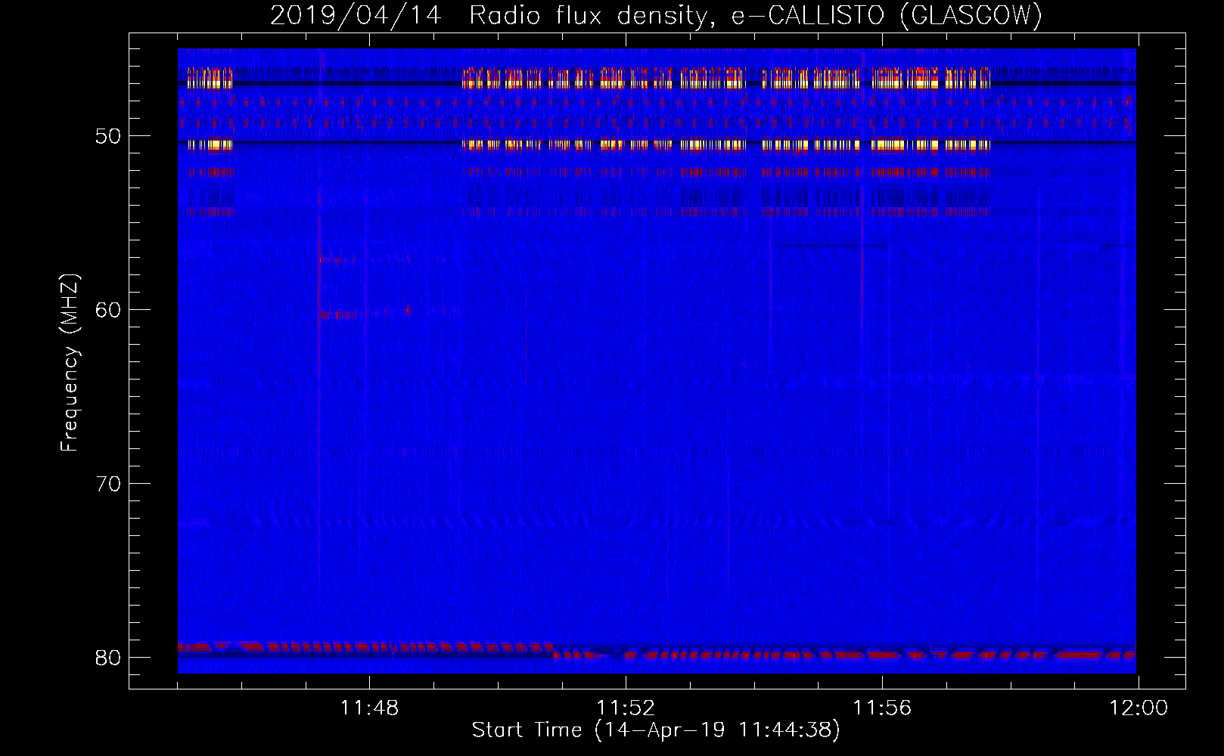1224x756 pixels.
Task: Click the 'Frequency (MHZ)' axis label
Action: (70, 363)
